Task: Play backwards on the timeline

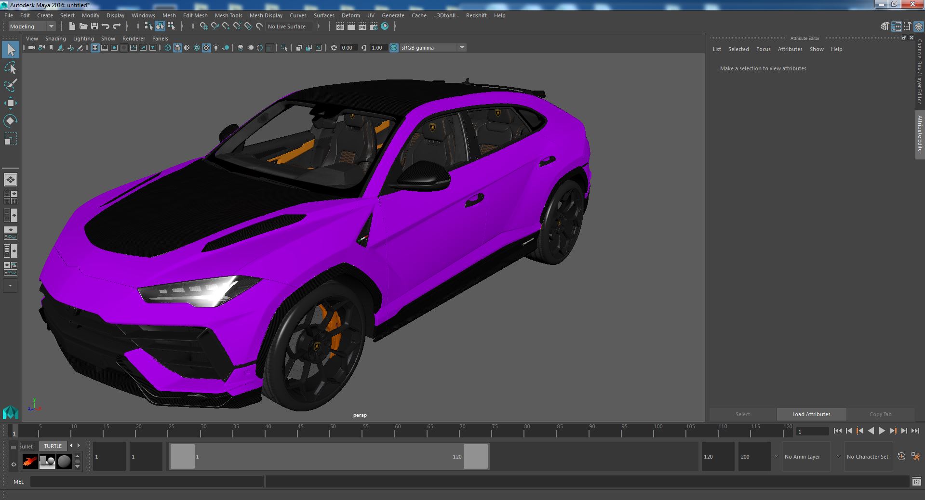Action: coord(871,431)
